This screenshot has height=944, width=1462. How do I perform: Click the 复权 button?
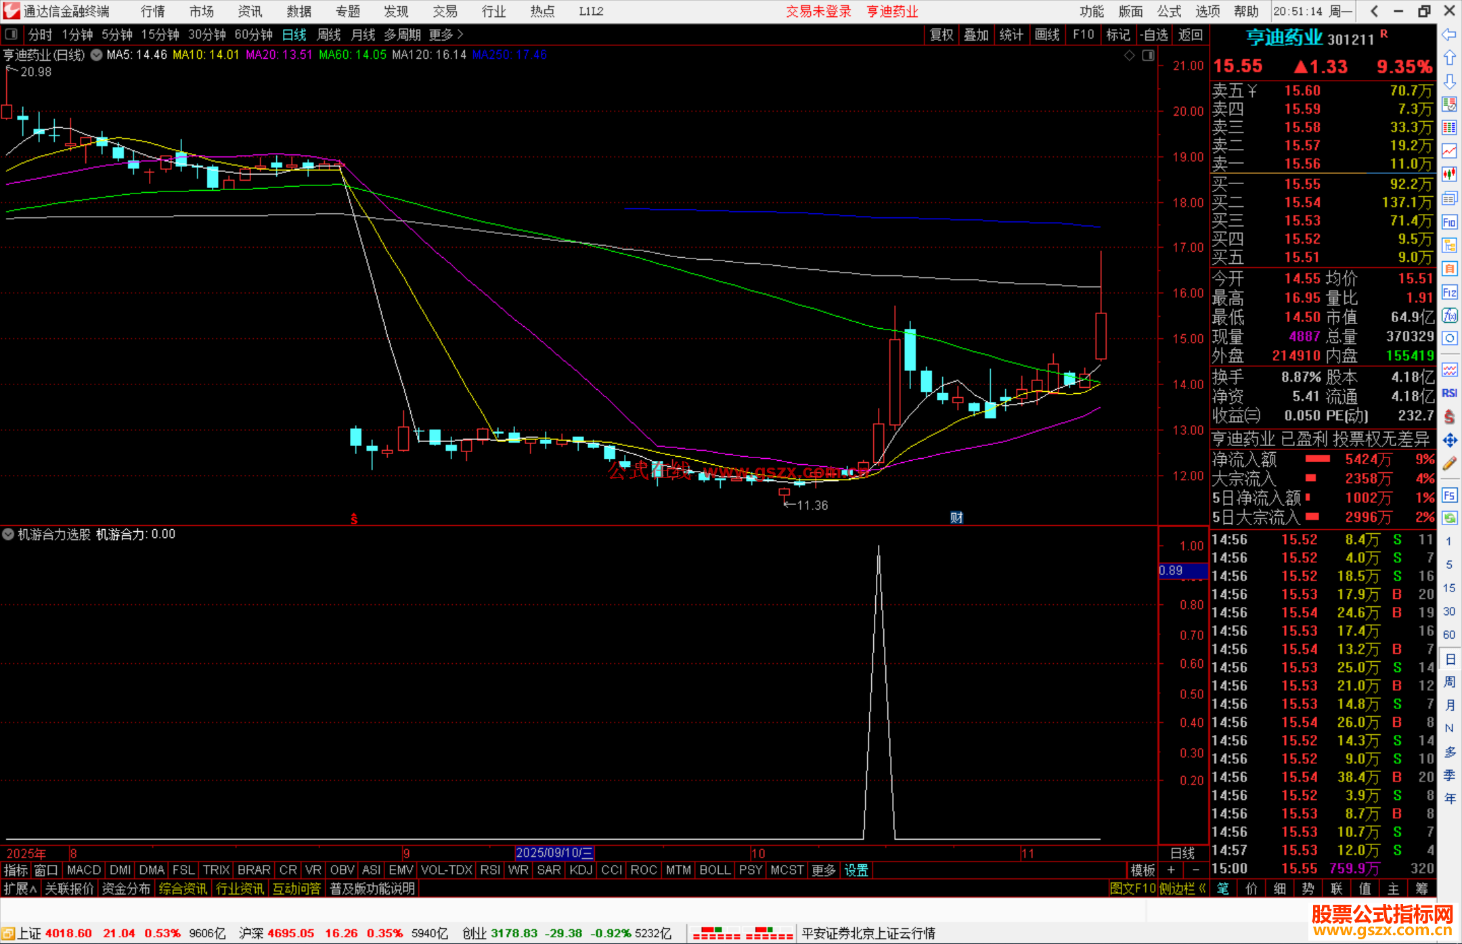click(x=942, y=35)
